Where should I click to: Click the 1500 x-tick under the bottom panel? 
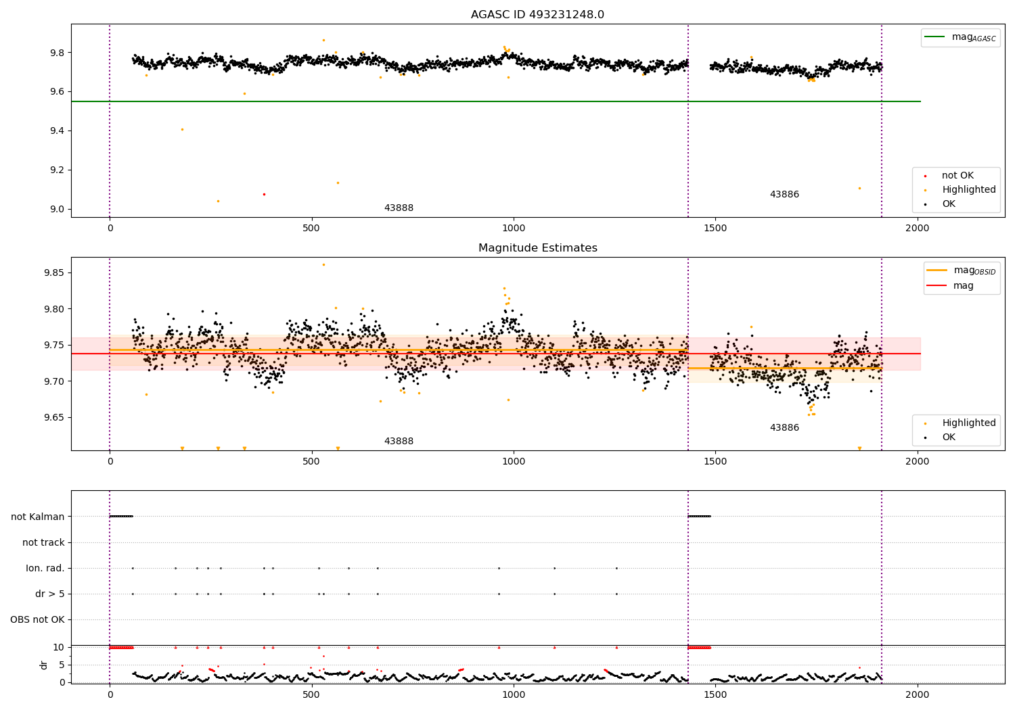[715, 694]
